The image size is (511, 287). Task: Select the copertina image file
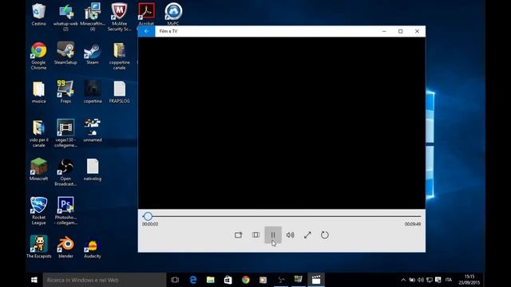tap(93, 92)
